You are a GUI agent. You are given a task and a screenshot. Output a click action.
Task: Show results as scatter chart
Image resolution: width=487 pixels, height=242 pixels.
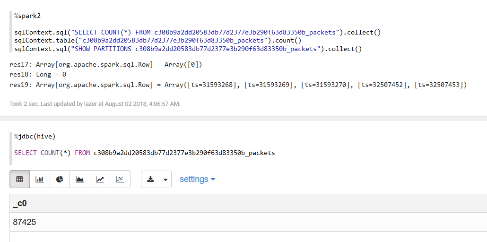click(120, 180)
